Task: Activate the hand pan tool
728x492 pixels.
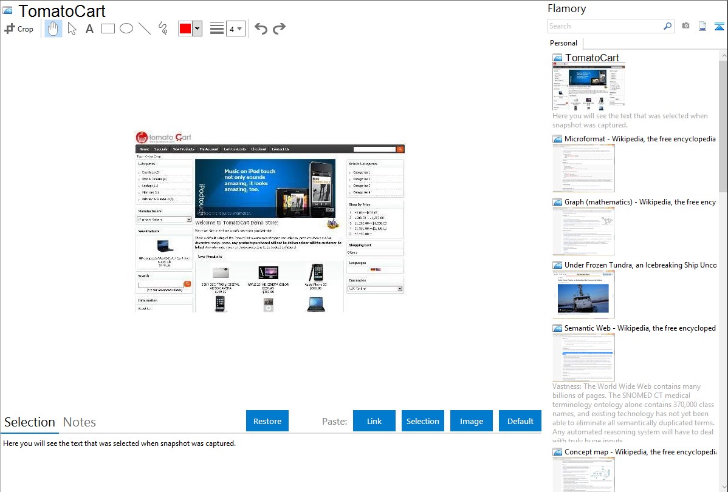Action: [53, 29]
